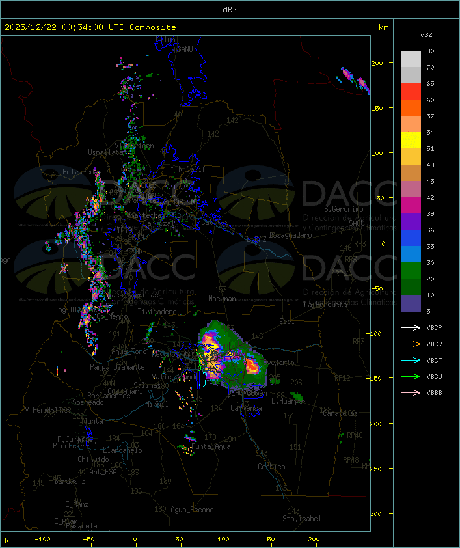The width and height of the screenshot is (460, 548).
Task: Click the legend value 80
Action: click(430, 51)
